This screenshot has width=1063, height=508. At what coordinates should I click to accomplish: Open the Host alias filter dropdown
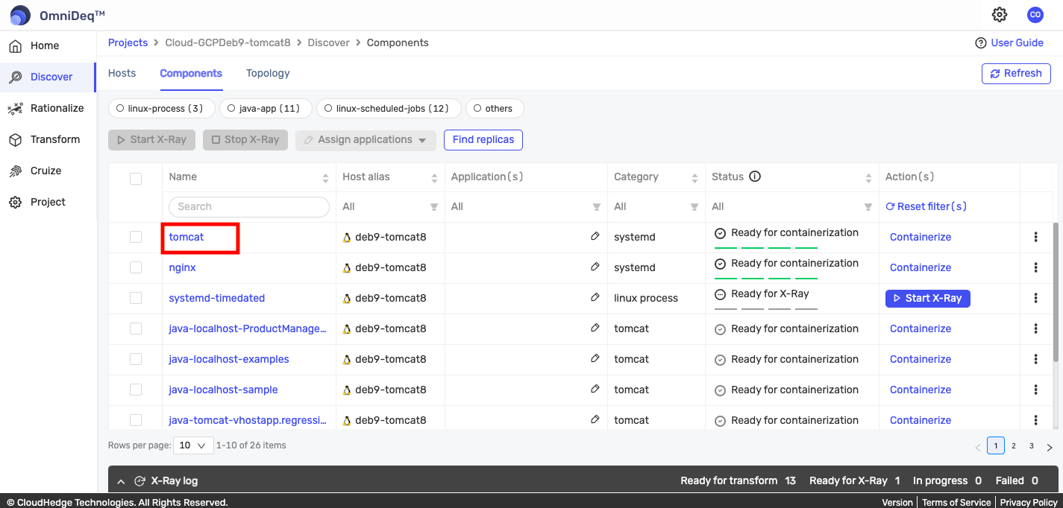pyautogui.click(x=434, y=207)
